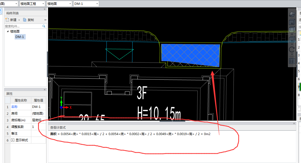Open the dropdown arrow under the rotate icon
Screen dimensions: 301x163
click(292, 54)
